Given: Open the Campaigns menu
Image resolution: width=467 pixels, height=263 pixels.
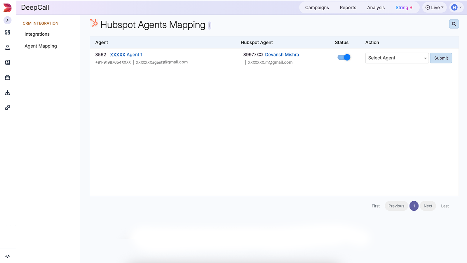Looking at the screenshot, I should [x=317, y=8].
